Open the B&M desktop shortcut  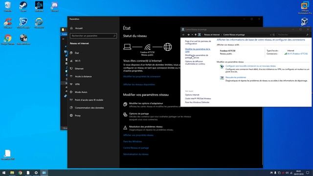[23, 40]
